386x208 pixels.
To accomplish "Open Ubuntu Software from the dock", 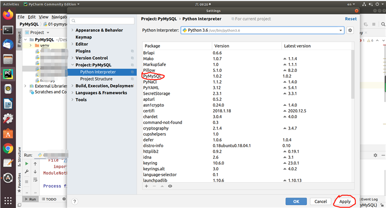I will pos(8,134).
